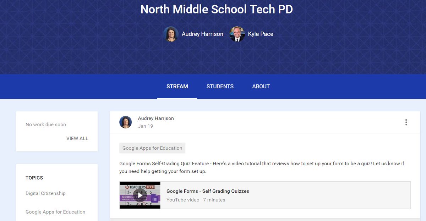Switch to the STUDENTS tab
This screenshot has height=221, width=426.
pyautogui.click(x=220, y=86)
